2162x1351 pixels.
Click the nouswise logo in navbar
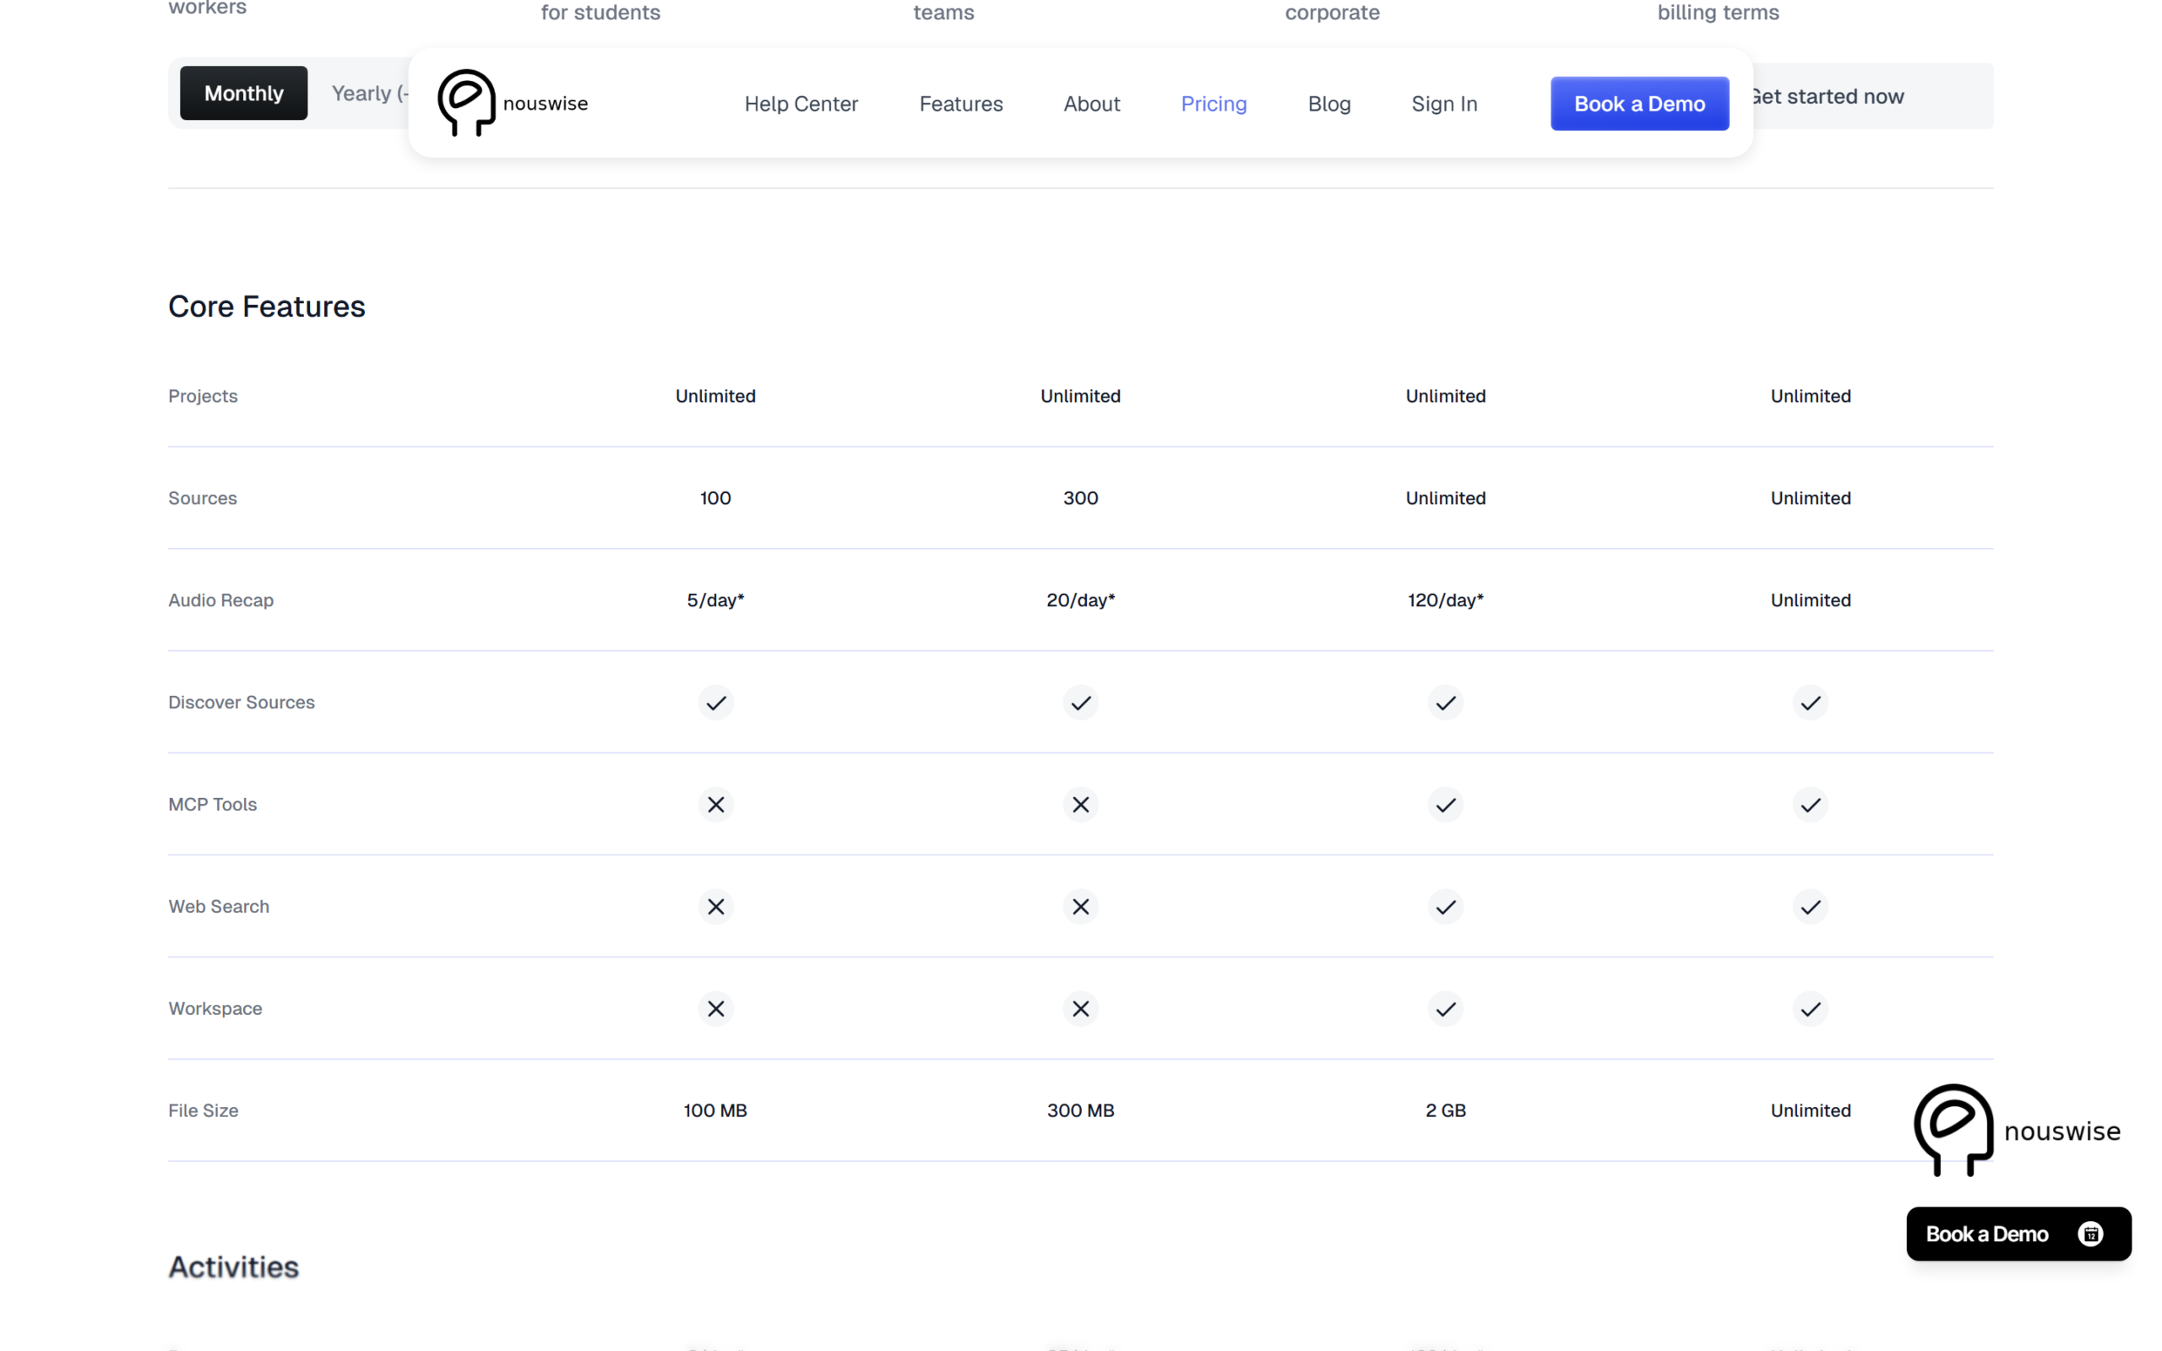[x=513, y=103]
